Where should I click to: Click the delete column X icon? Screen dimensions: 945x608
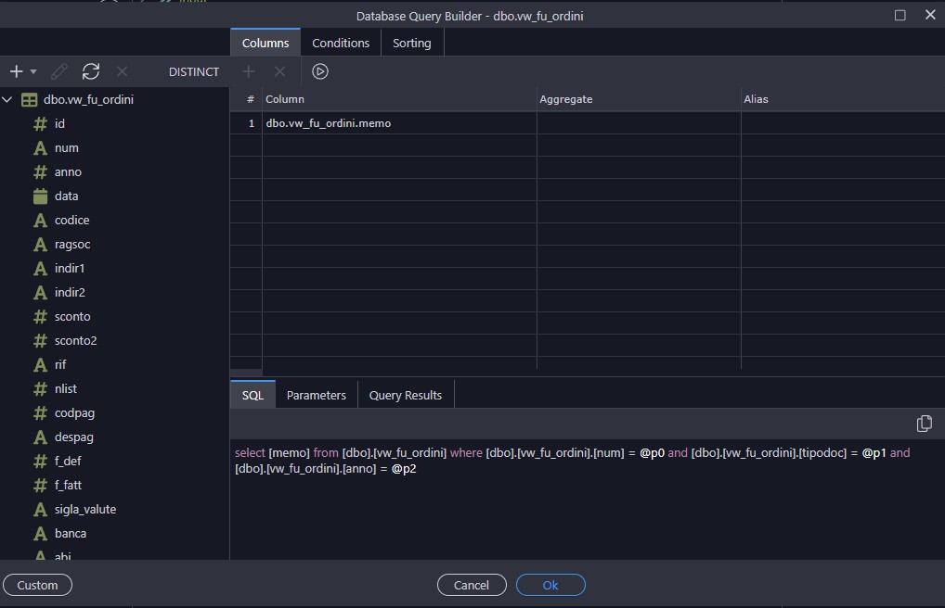coord(279,71)
